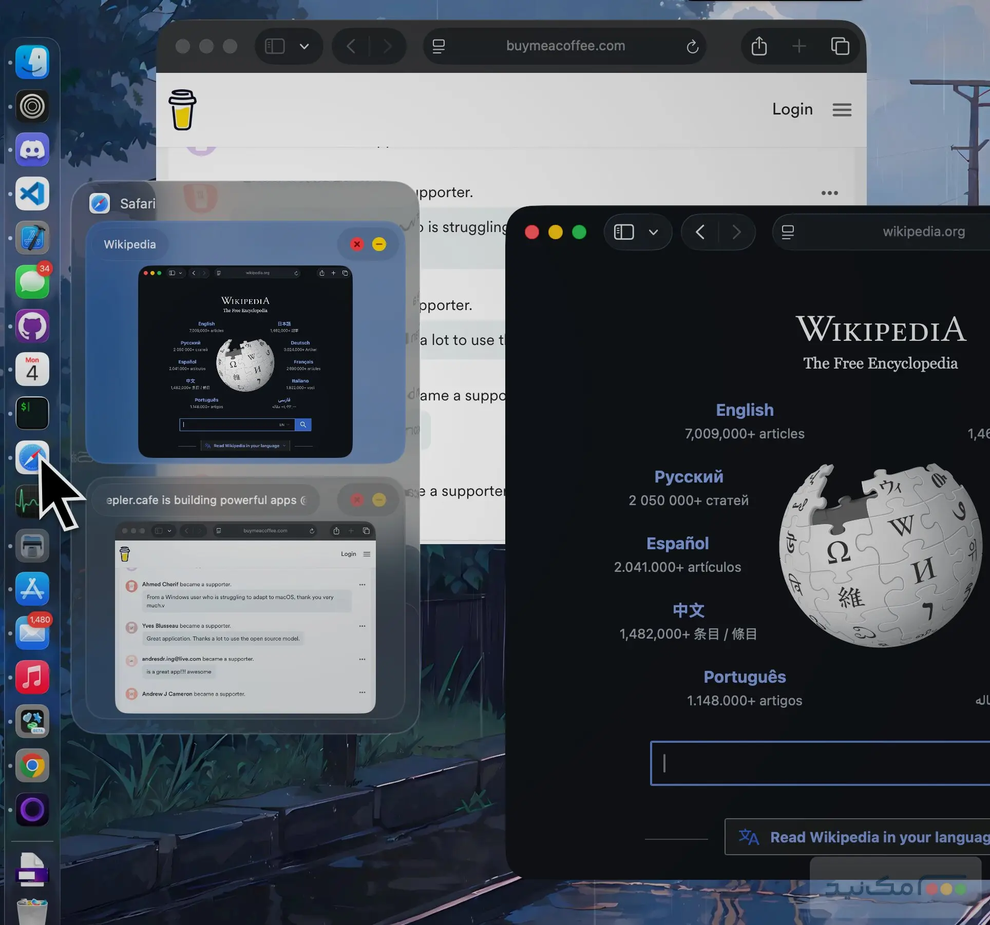Image resolution: width=990 pixels, height=925 pixels.
Task: Launch Google Chrome from the dock
Action: [32, 765]
